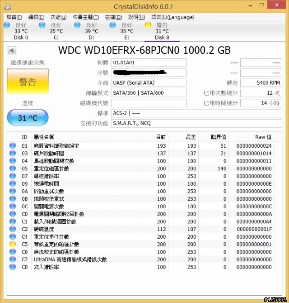This screenshot has height=303, width=289.
Task: Click the SATA/300 | SATA/600 transfer mode field
Action: (149, 93)
